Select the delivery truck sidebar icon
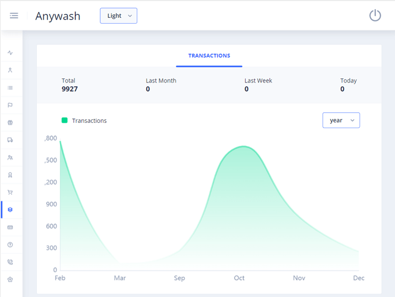 click(10, 140)
